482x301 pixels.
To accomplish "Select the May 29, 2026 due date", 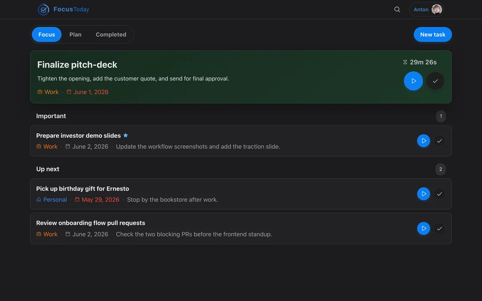I will [x=101, y=200].
